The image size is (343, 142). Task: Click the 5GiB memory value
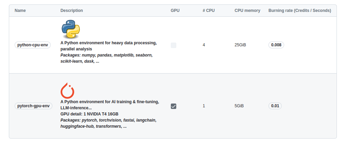pos(239,106)
